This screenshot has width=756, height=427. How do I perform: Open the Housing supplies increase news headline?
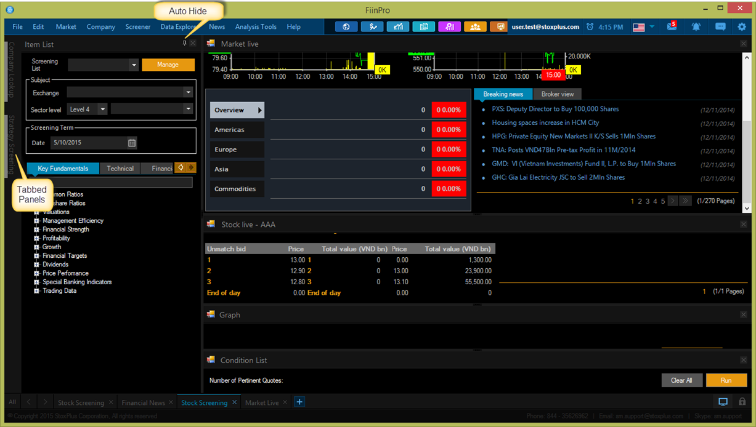pos(545,122)
